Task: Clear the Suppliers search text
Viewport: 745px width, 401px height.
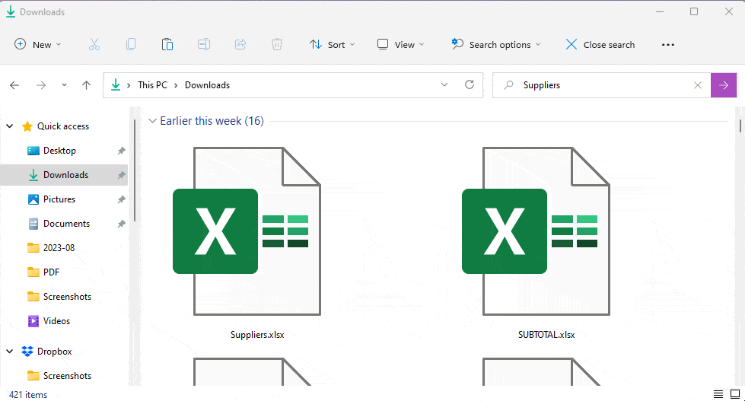Action: click(x=698, y=85)
